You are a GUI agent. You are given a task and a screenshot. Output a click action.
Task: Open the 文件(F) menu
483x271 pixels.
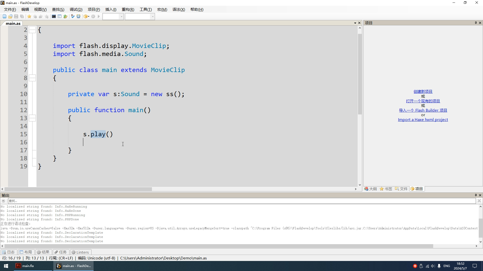point(10,10)
